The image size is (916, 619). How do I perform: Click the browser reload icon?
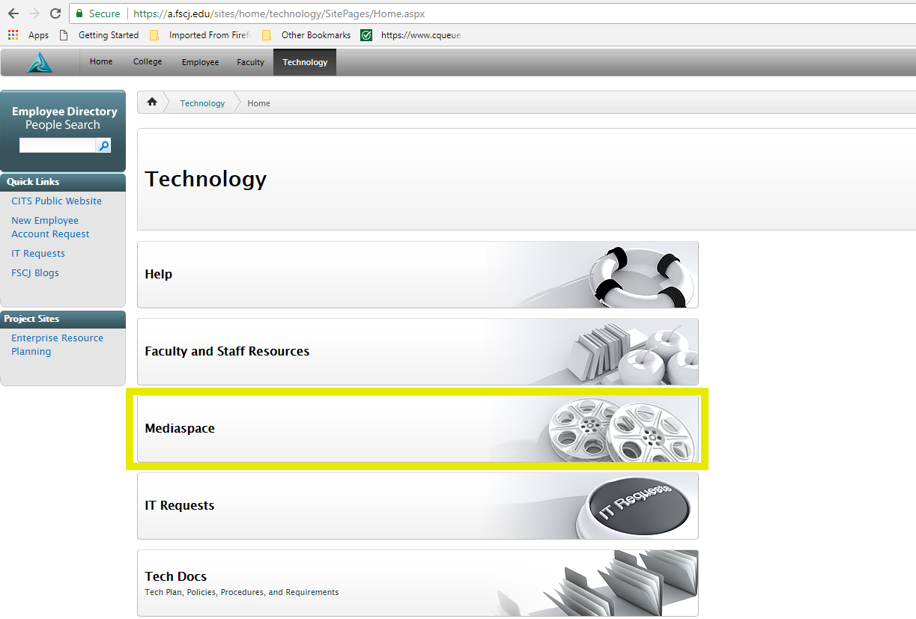(x=55, y=13)
